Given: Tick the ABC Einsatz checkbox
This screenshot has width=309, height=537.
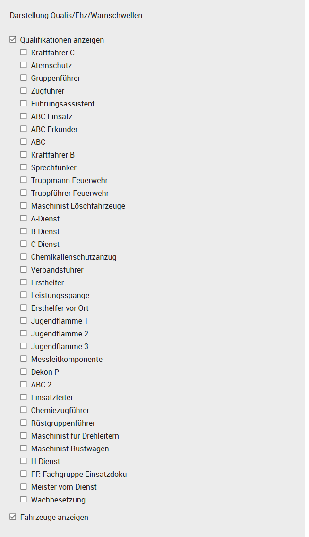Looking at the screenshot, I should [x=24, y=116].
